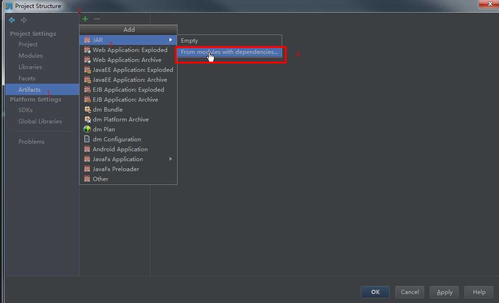Select JavaFx Preloader entry
Image resolution: width=499 pixels, height=303 pixels.
pos(128,169)
